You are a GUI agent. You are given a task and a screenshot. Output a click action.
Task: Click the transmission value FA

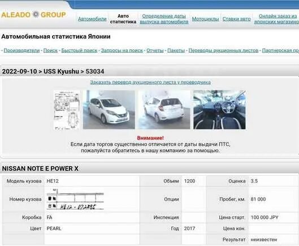tap(49, 217)
